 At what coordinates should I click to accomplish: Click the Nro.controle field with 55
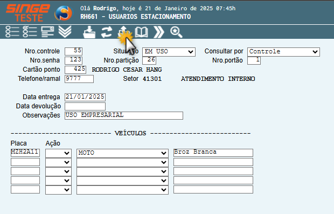click(73, 51)
